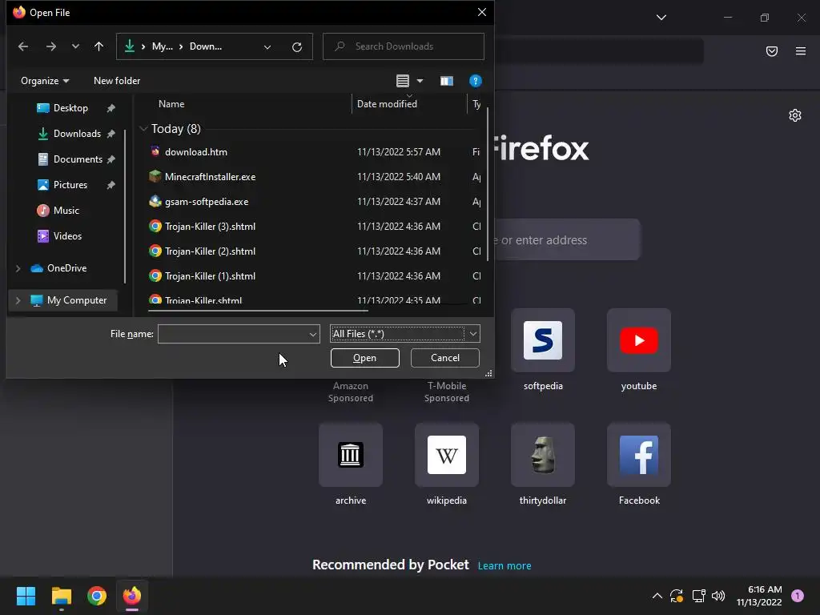Go up one folder level

[x=98, y=46]
